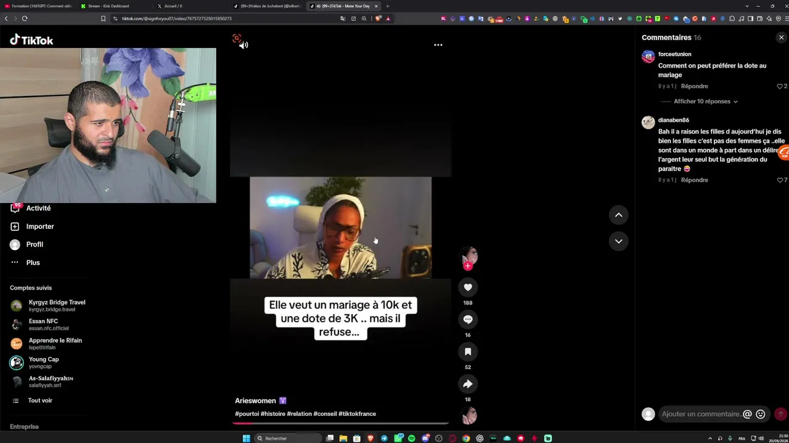
Task: Open the emoji picker for comment
Action: (x=761, y=414)
